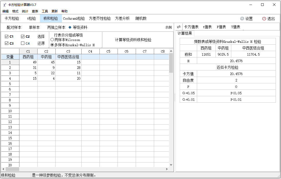Switch to the 秩和检验 tab
Screen dimensions: 281x179
(x=51, y=18)
